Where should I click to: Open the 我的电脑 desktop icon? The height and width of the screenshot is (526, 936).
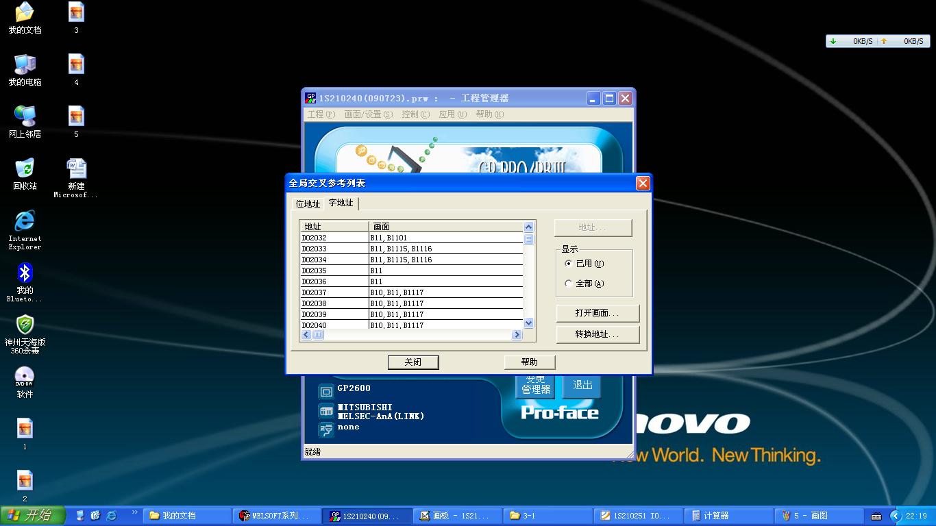(25, 66)
